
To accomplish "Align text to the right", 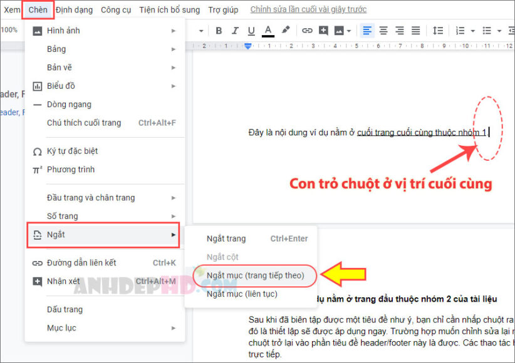I will pyautogui.click(x=400, y=31).
